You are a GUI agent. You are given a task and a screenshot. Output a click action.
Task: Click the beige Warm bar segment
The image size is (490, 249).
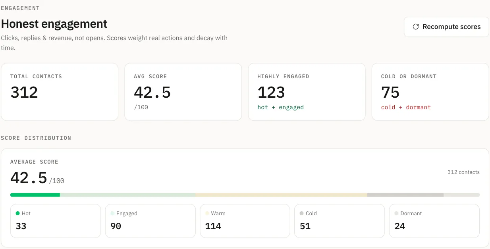[281, 195]
